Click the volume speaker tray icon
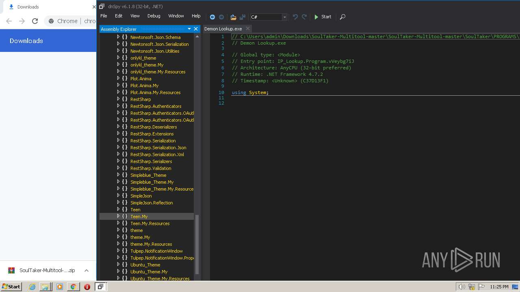This screenshot has height=292, width=520. pyautogui.click(x=461, y=287)
